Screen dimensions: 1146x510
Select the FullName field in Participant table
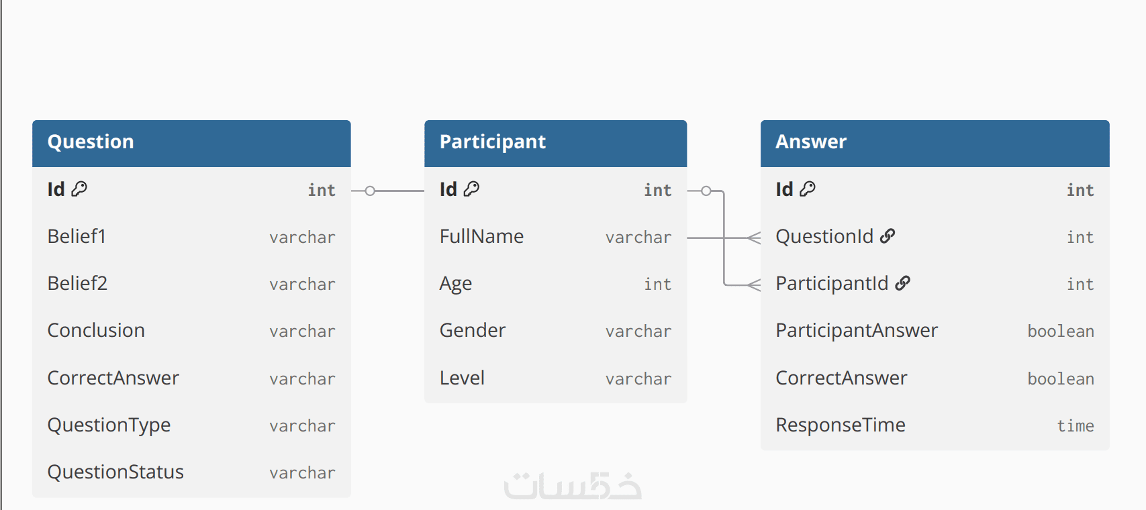click(482, 237)
